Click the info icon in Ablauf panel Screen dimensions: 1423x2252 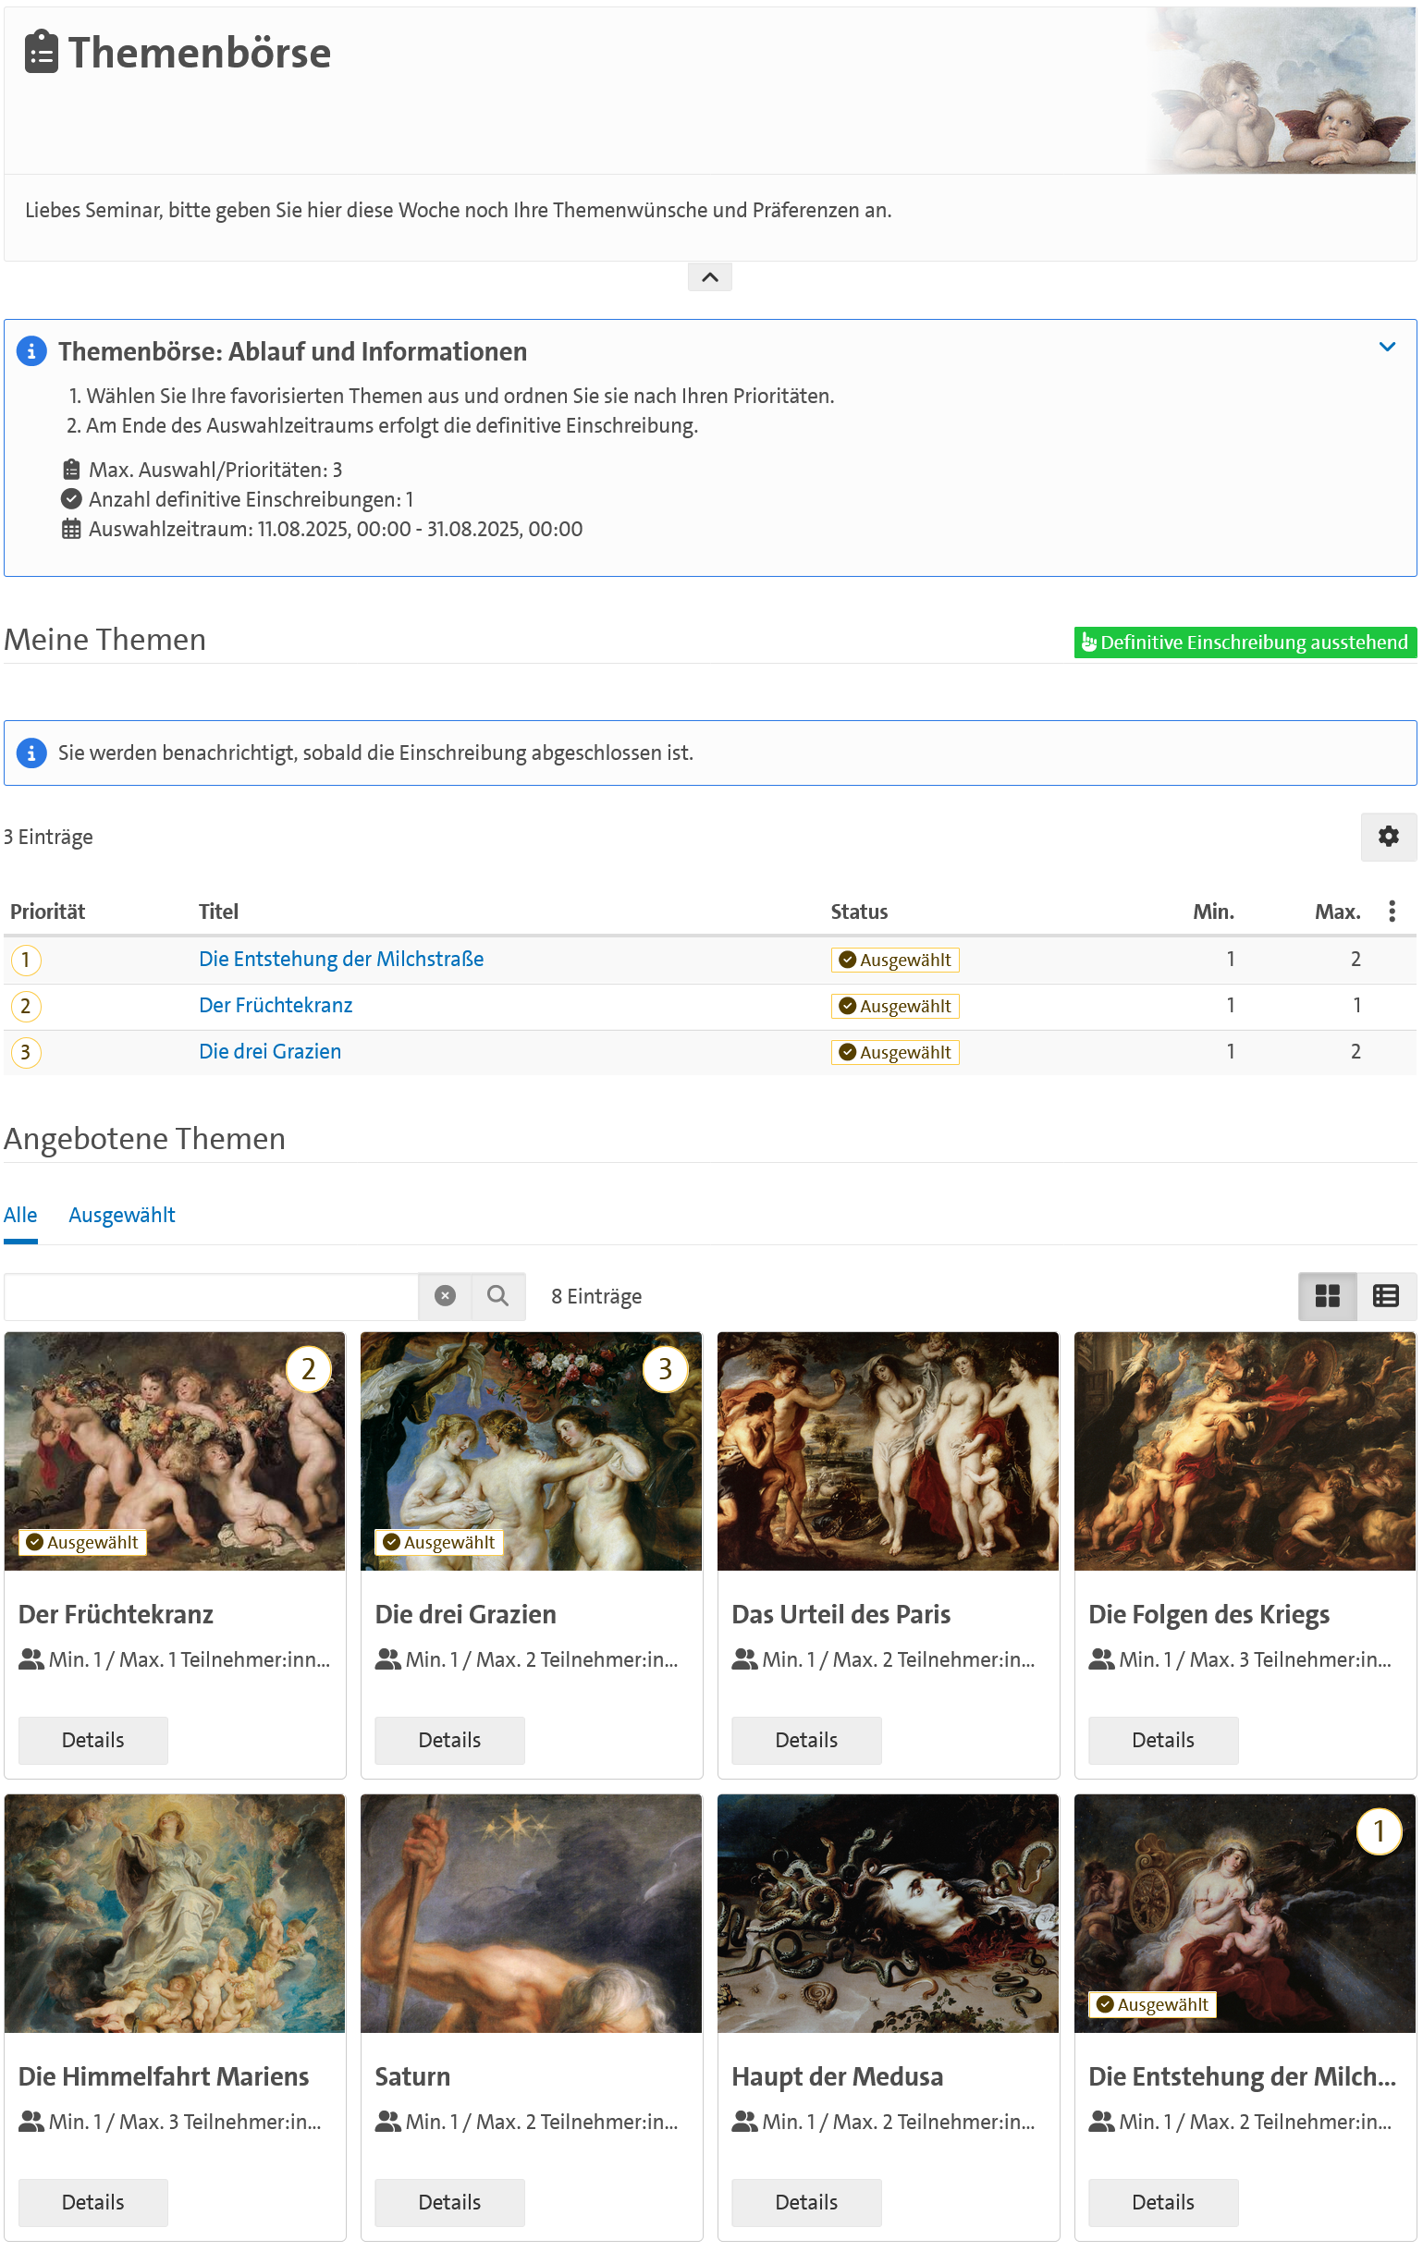(x=31, y=350)
